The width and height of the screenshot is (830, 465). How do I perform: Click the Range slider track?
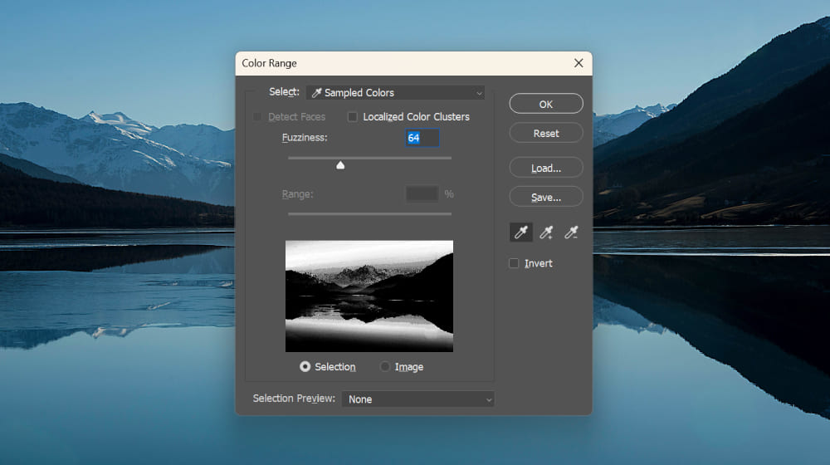tap(369, 213)
